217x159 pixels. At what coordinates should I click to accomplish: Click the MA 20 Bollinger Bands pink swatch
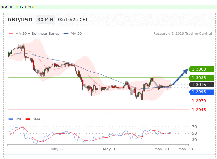[x=11, y=33]
